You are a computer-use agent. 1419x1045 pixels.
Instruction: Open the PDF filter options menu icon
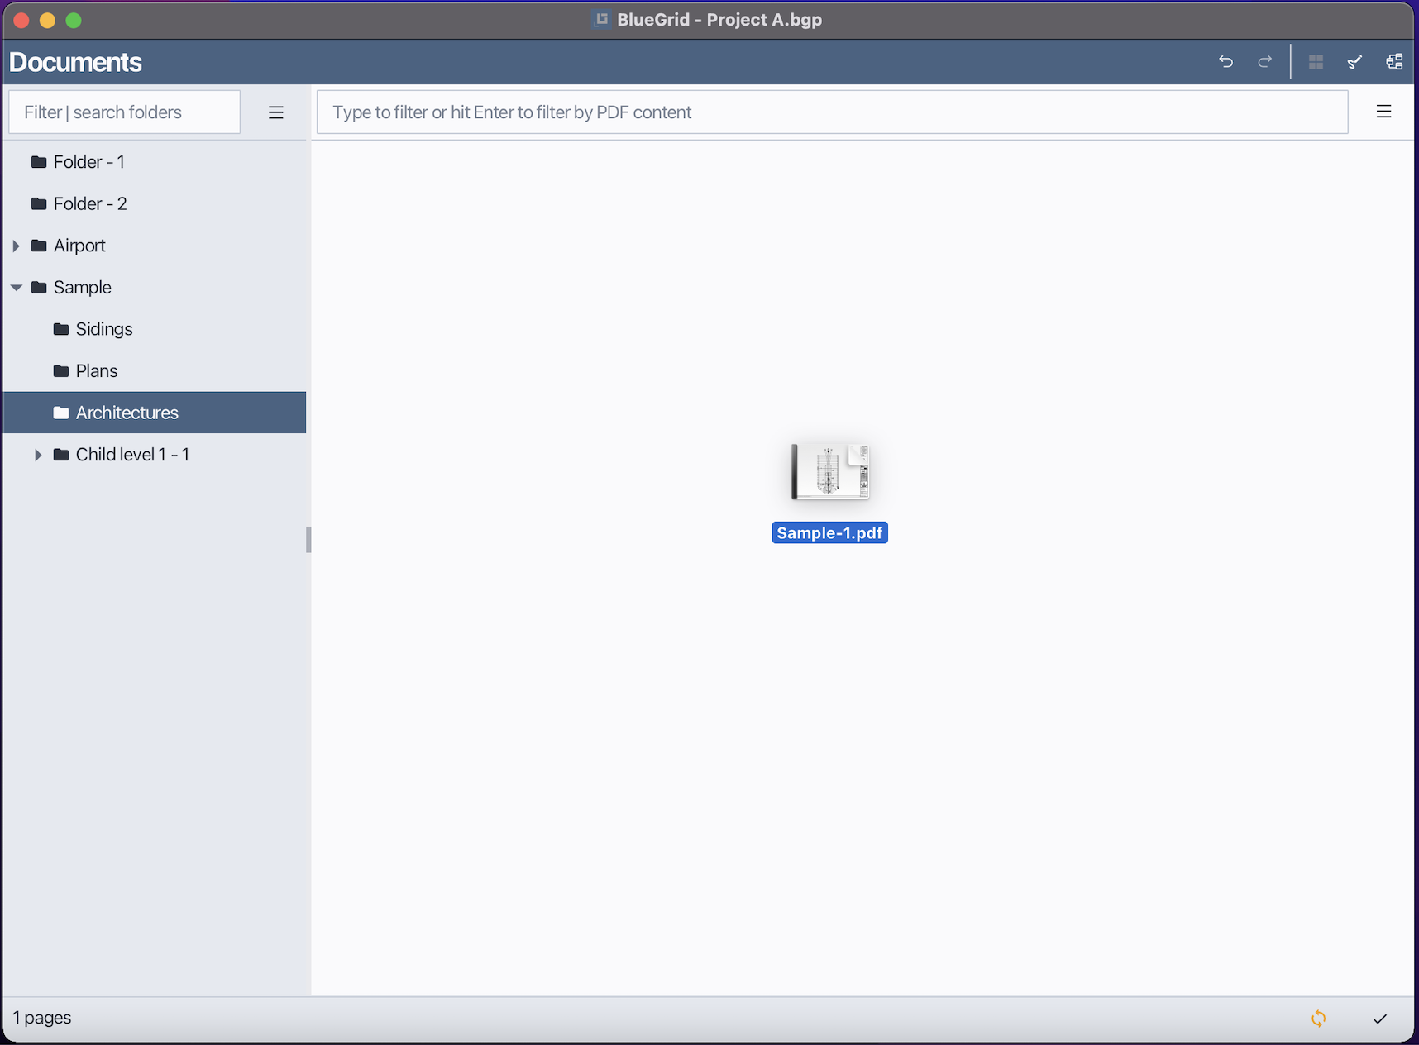click(1383, 112)
